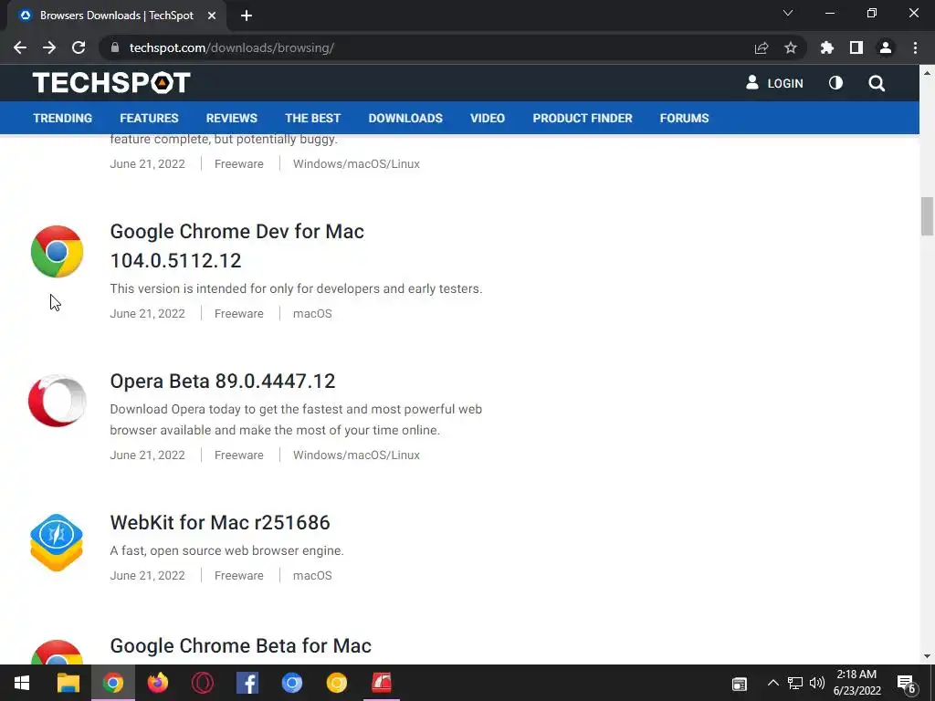The height and width of the screenshot is (701, 935).
Task: Open Facebook from the taskbar
Action: click(247, 683)
